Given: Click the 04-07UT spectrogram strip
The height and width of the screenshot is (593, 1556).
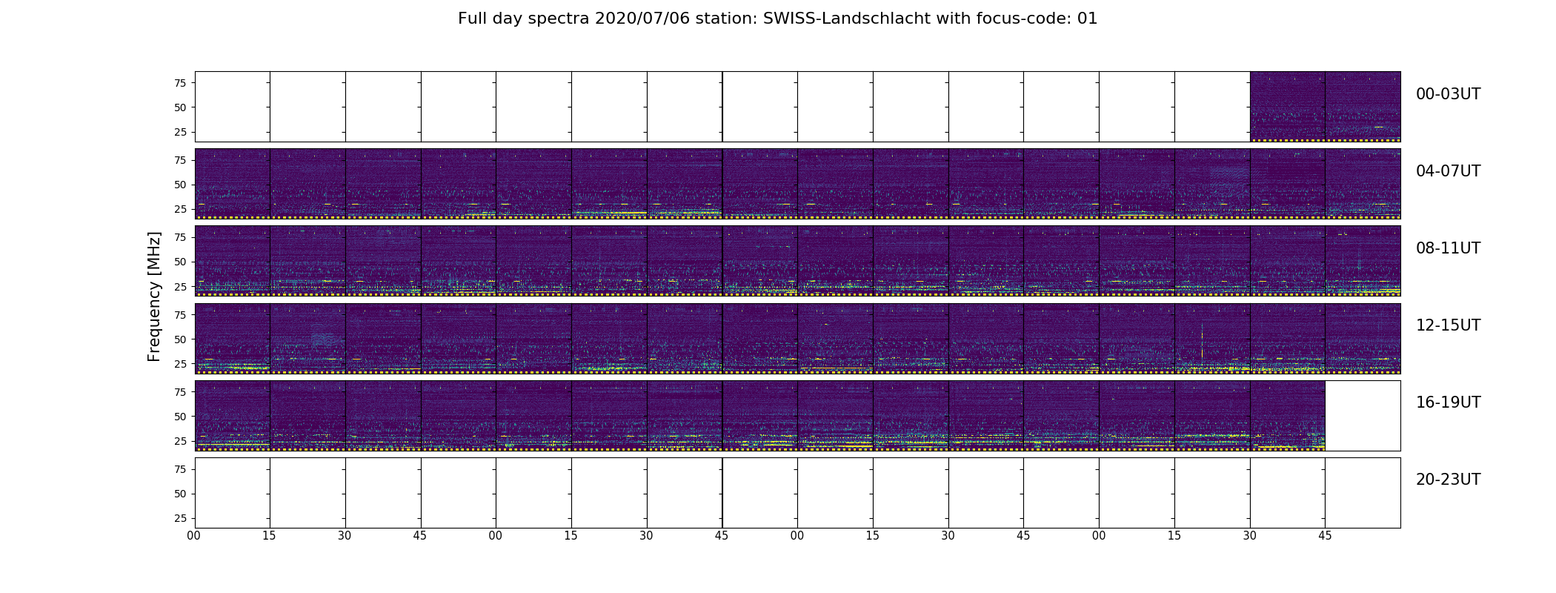Looking at the screenshot, I should [x=797, y=184].
